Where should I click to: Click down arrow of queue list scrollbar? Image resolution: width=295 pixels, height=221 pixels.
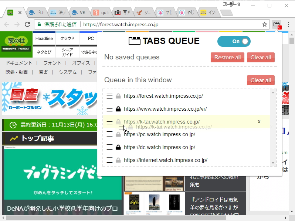click(273, 163)
